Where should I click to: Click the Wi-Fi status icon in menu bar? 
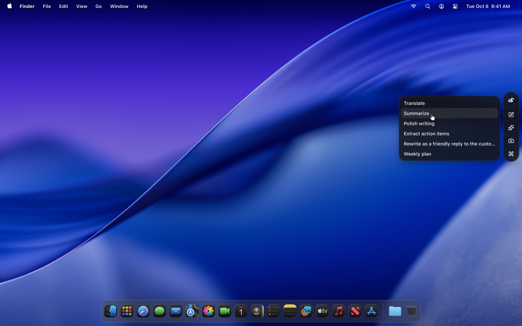coord(414,6)
